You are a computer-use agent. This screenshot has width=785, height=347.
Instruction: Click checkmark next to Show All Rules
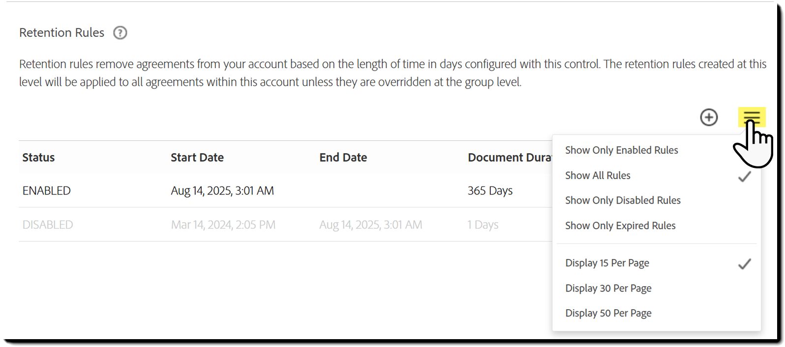[x=744, y=176]
